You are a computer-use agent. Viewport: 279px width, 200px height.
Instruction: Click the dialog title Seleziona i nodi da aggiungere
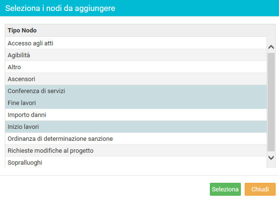60,8
